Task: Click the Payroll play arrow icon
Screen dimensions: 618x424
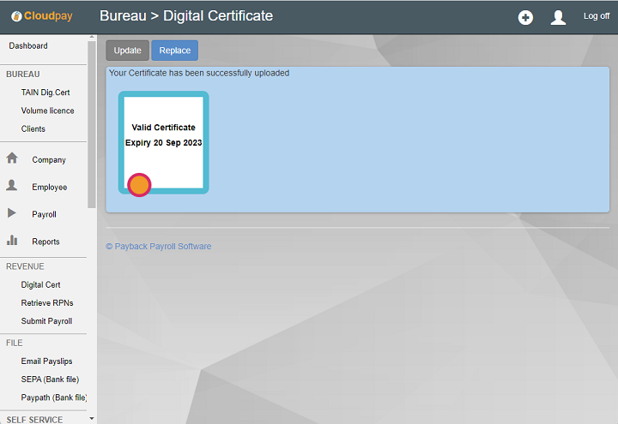Action: pyautogui.click(x=12, y=213)
